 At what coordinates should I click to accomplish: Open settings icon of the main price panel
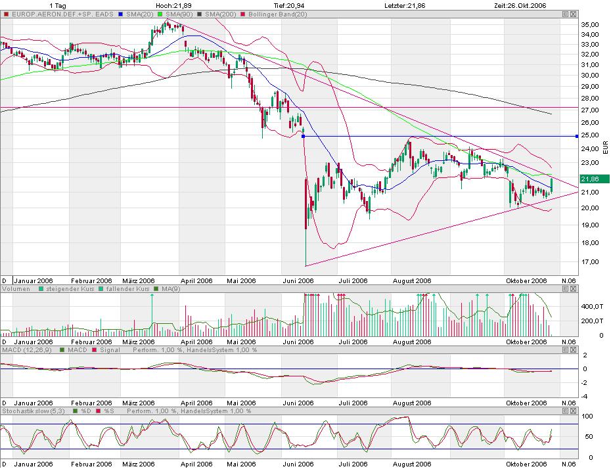click(x=566, y=14)
